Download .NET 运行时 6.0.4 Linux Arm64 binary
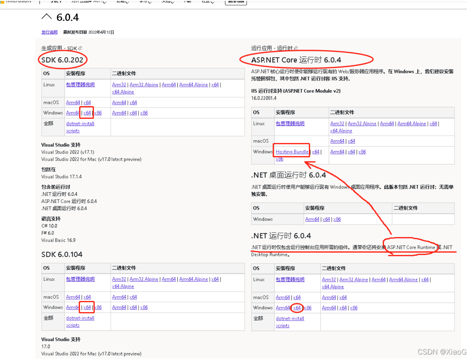This screenshot has width=467, height=361. click(379, 279)
